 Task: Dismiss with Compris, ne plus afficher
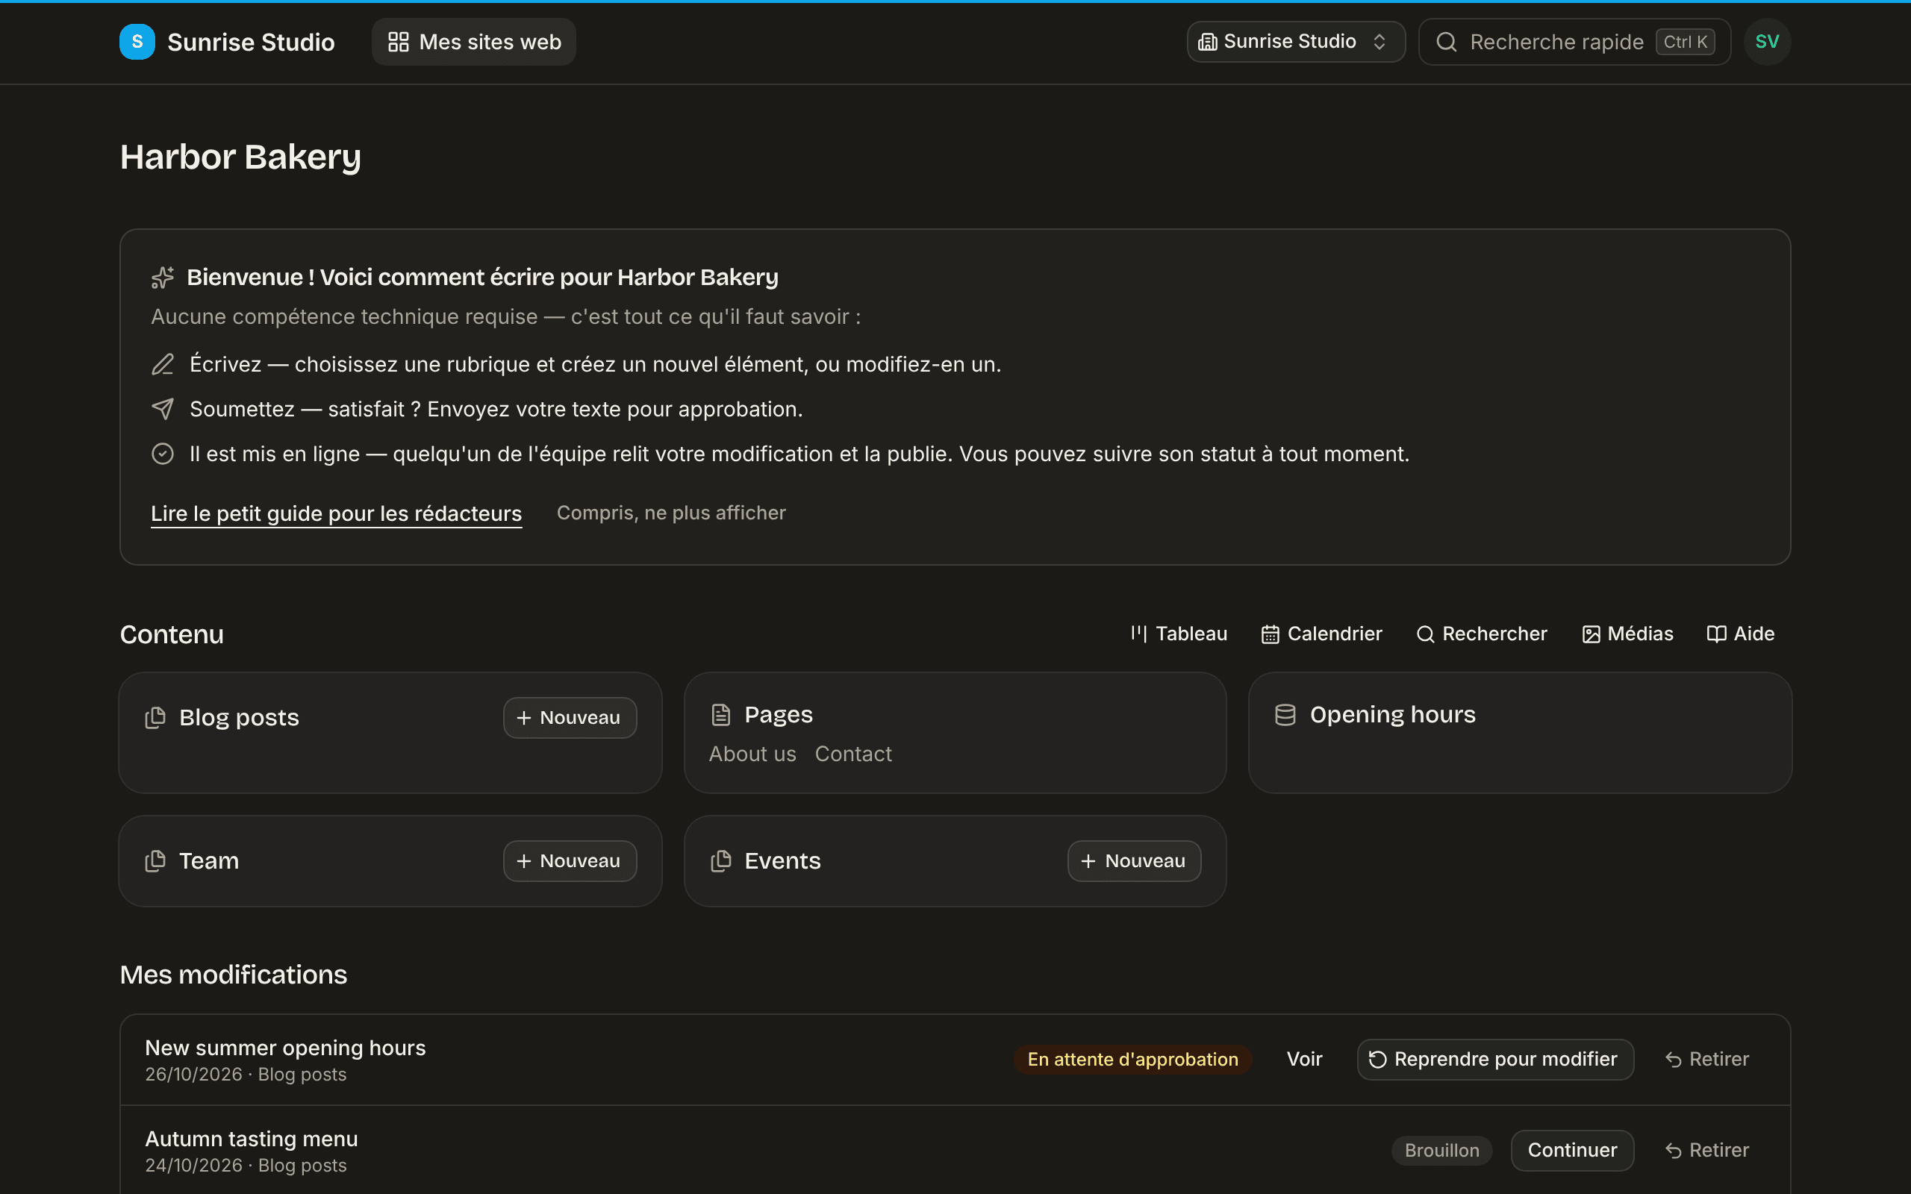[x=671, y=513]
